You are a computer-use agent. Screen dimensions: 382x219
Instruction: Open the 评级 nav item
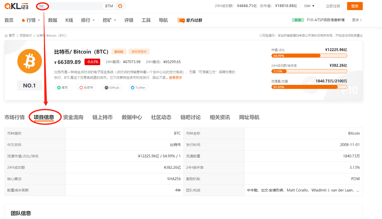129,20
